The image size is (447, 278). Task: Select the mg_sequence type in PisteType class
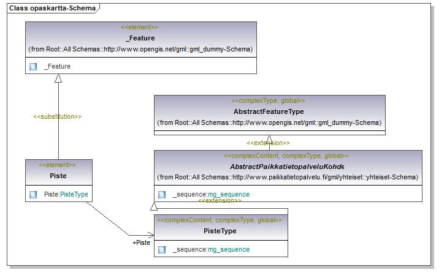[x=229, y=250]
